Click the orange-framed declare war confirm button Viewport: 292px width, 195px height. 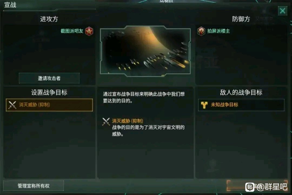257,186
